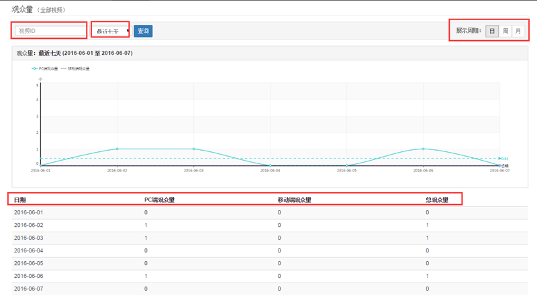
Task: Click the chart data point at 2016-06-02
Action: tap(117, 149)
